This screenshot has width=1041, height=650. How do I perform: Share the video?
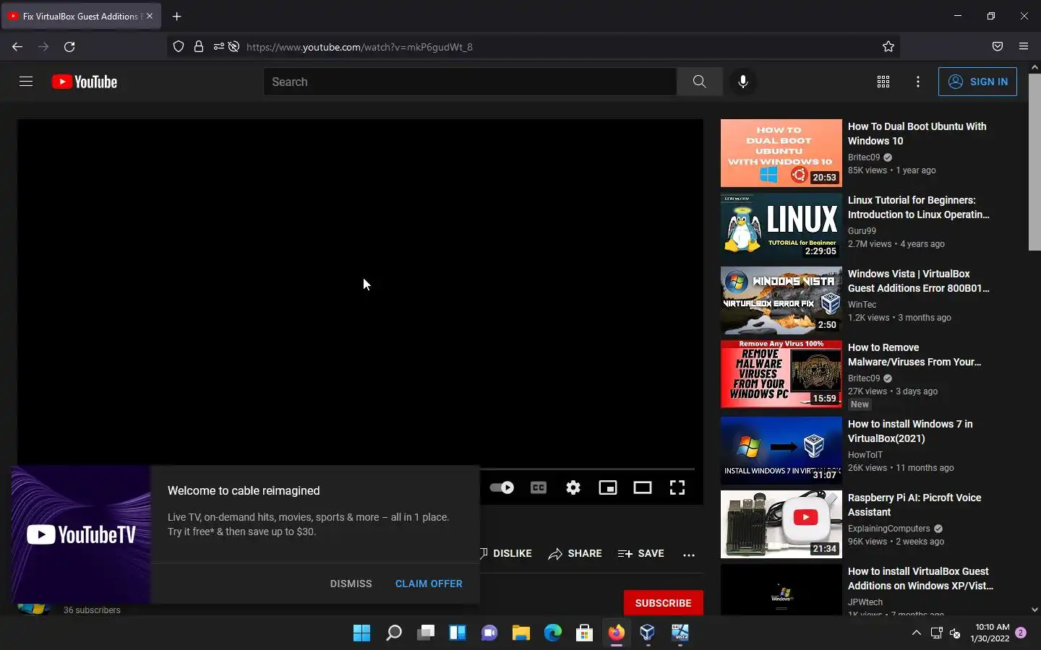tap(575, 553)
